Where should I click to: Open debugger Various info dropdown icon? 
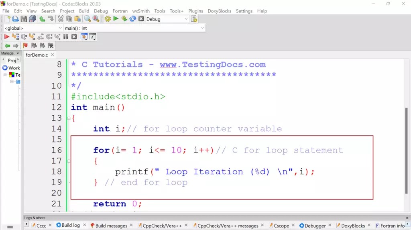pos(93,37)
